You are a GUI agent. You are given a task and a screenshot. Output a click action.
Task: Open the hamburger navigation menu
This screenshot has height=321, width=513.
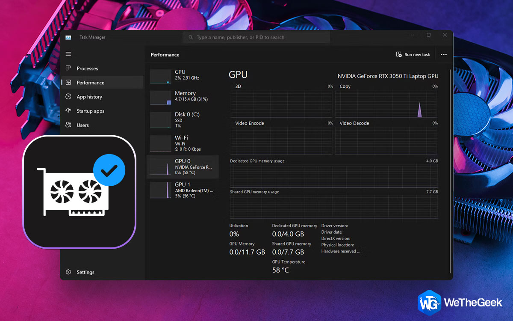pos(68,54)
